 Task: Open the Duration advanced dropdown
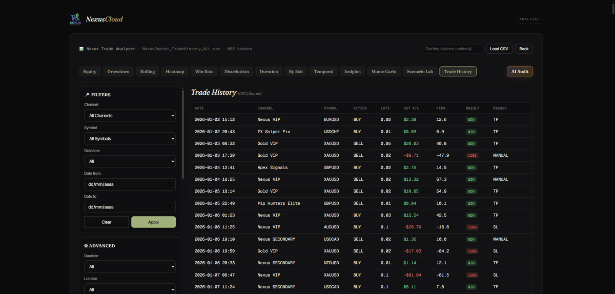[x=130, y=266]
